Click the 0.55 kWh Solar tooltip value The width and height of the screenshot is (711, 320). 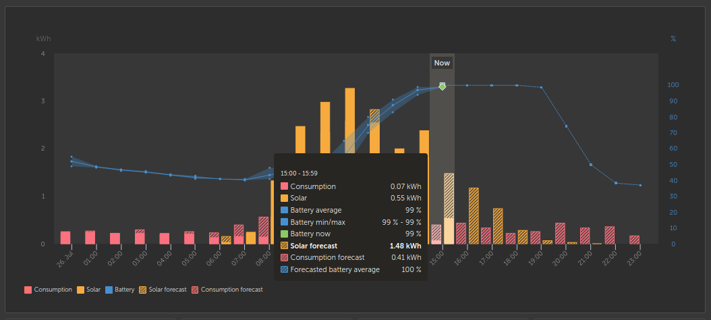[406, 198]
